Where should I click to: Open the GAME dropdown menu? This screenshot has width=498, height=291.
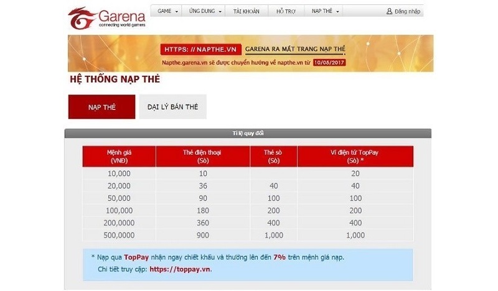[167, 11]
